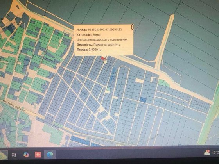
Task: Open the 10°C weather widget
Action: tap(211, 152)
